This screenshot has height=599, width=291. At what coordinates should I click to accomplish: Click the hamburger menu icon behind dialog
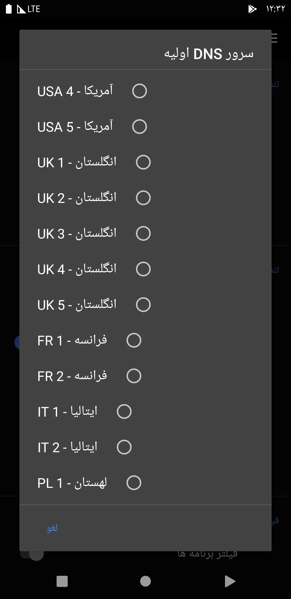pyautogui.click(x=274, y=38)
